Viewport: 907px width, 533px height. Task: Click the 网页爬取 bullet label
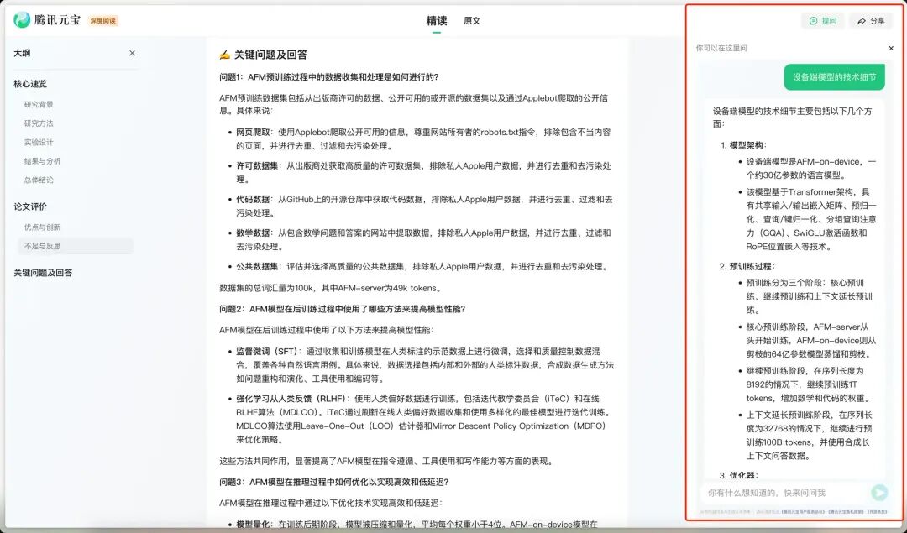coord(254,133)
